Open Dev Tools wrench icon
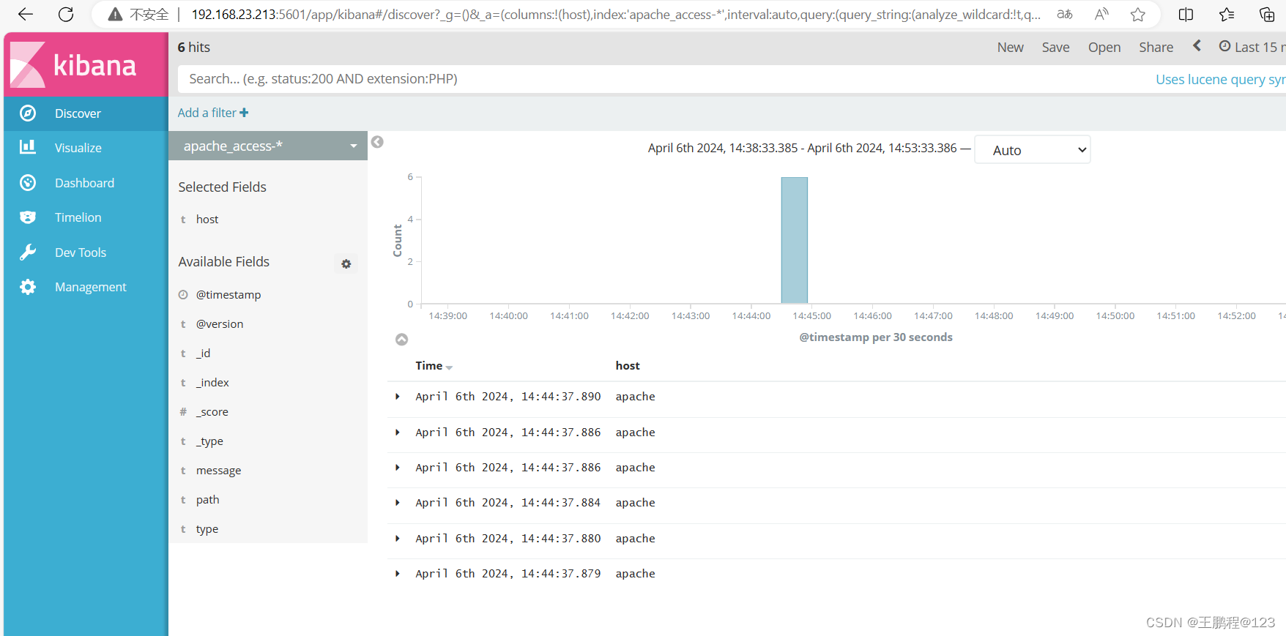 [28, 252]
